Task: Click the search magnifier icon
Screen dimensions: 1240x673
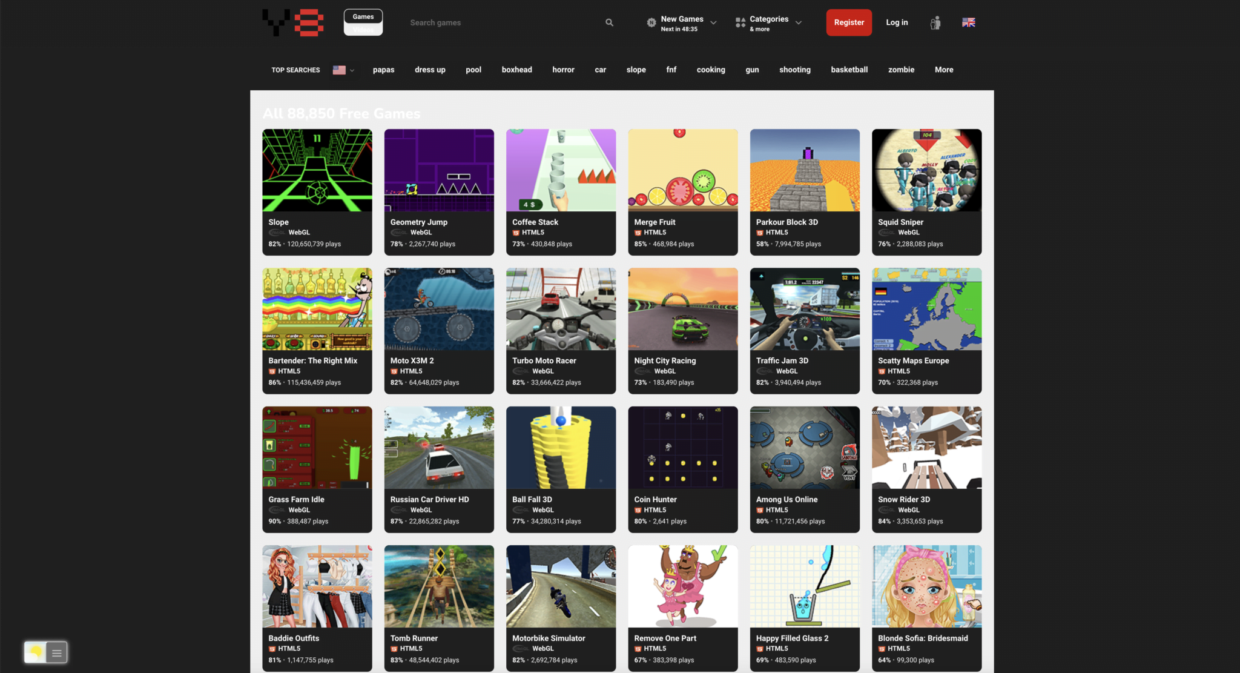Action: pyautogui.click(x=609, y=22)
